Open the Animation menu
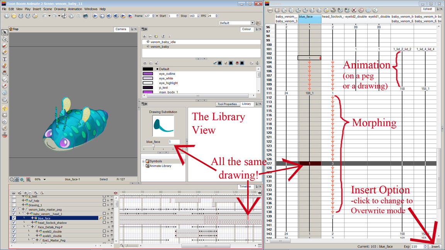The width and height of the screenshot is (445, 250). 75,9
